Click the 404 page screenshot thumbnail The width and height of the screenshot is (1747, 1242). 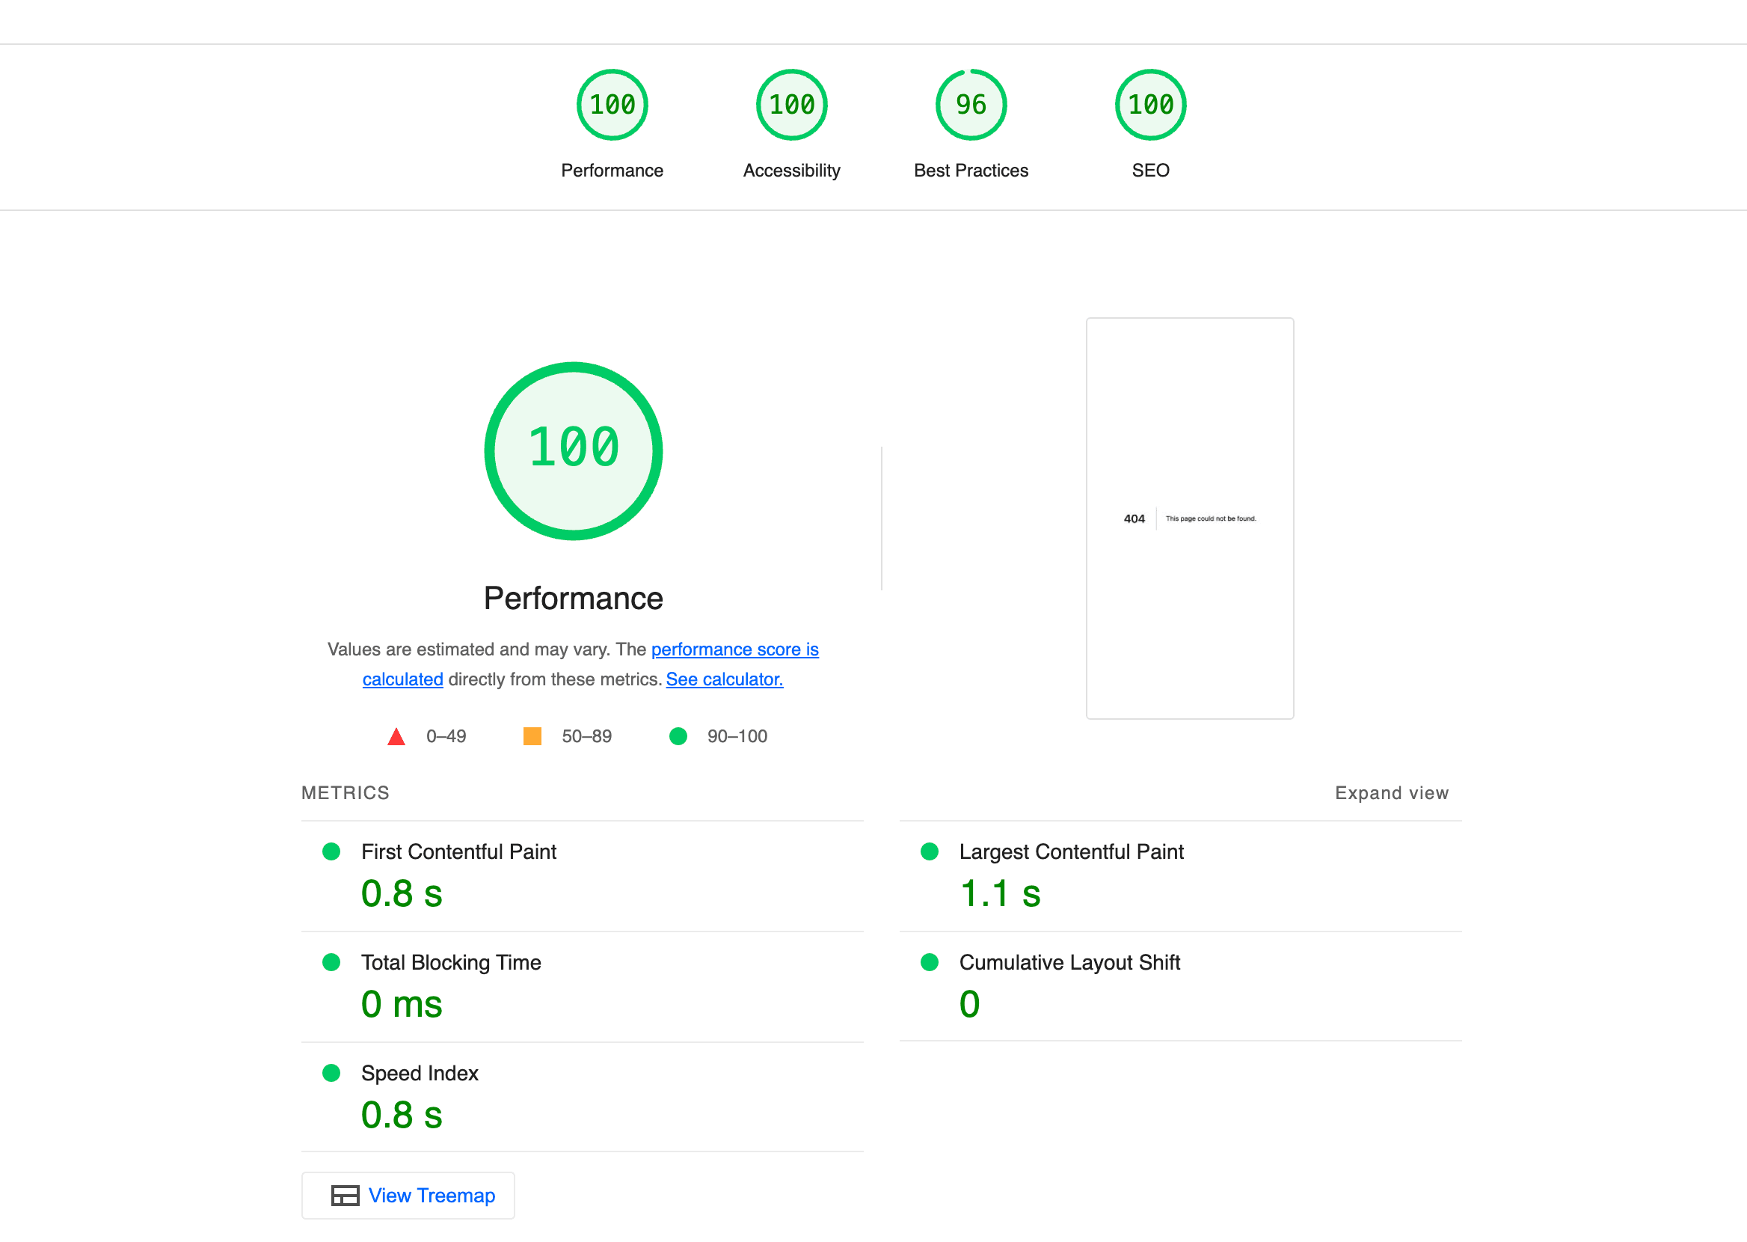pos(1190,518)
